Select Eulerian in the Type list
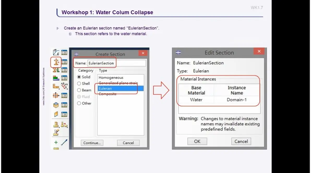311x173 pixels. coord(120,88)
